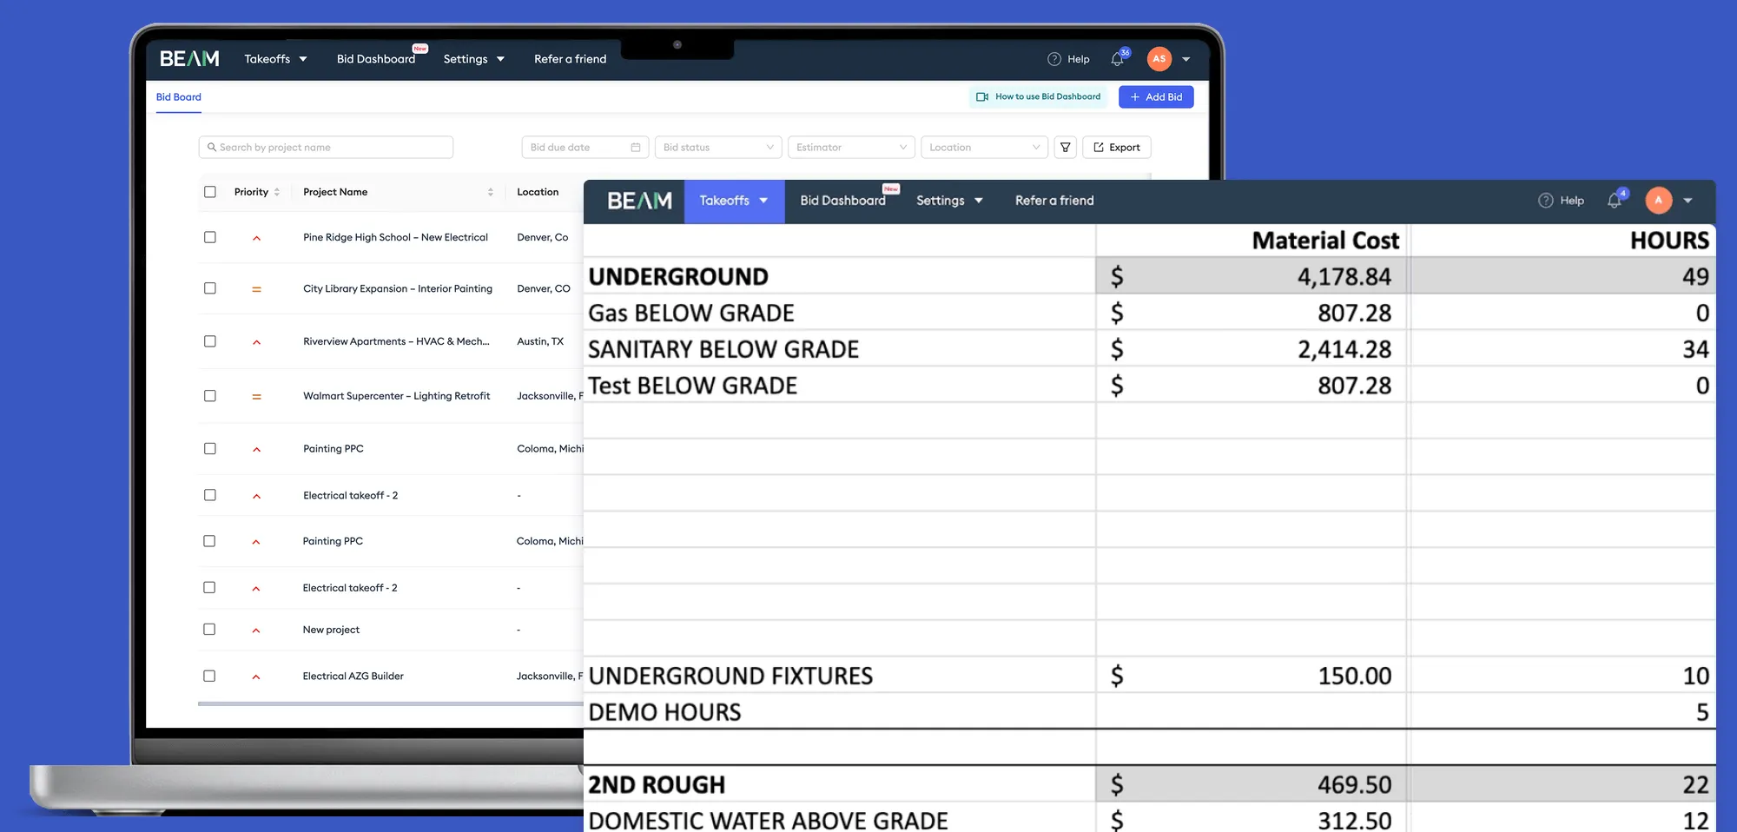Click the video icon for How to use Bid Dashboard
Screen dimensions: 1737x832
pyautogui.click(x=982, y=96)
